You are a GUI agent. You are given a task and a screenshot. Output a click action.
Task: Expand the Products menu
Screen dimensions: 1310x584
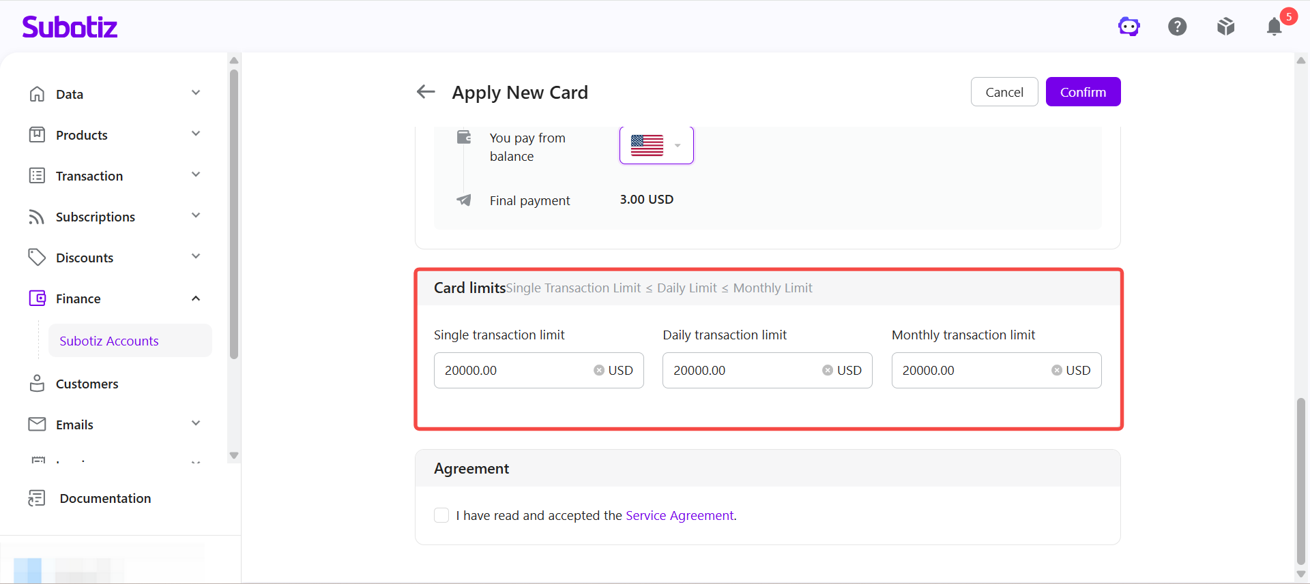coord(115,135)
